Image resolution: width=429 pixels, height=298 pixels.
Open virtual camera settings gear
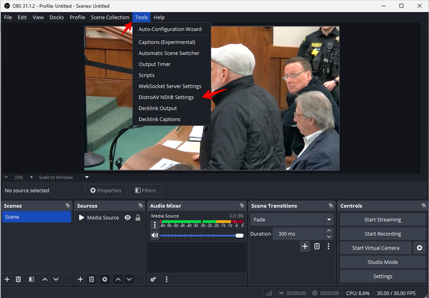[420, 248]
